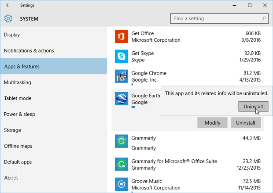Screen dimensions: 273x193
Task: Select the Get Skype icon
Action: point(122,56)
